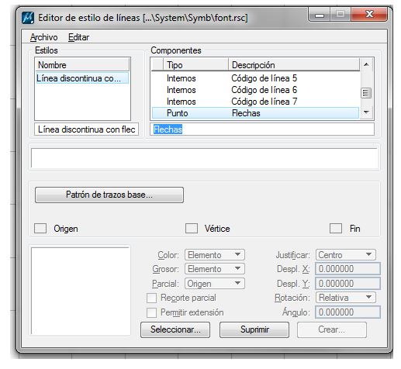401x369 pixels.
Task: Enable the Origen checkbox
Action: 40,229
